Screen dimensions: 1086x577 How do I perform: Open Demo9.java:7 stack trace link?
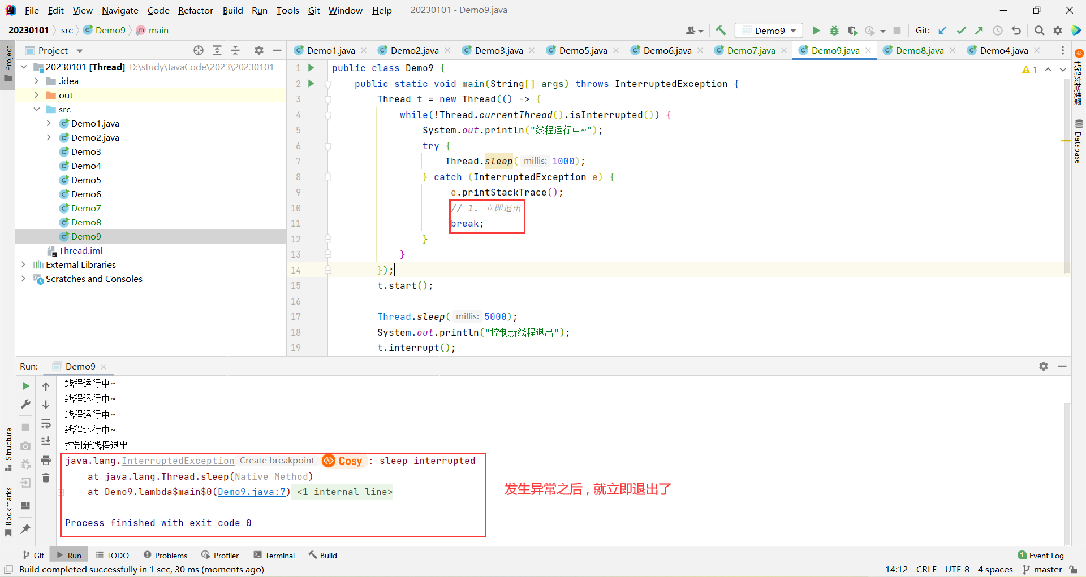click(x=252, y=492)
